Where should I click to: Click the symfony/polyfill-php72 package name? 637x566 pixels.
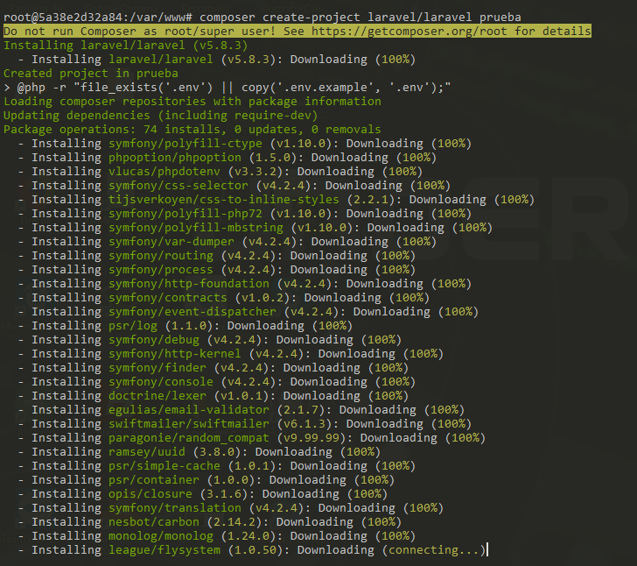185,214
